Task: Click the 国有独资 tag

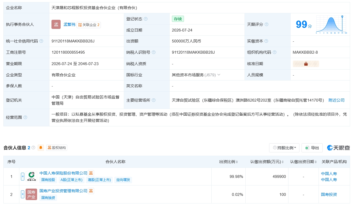Action: click(x=48, y=198)
